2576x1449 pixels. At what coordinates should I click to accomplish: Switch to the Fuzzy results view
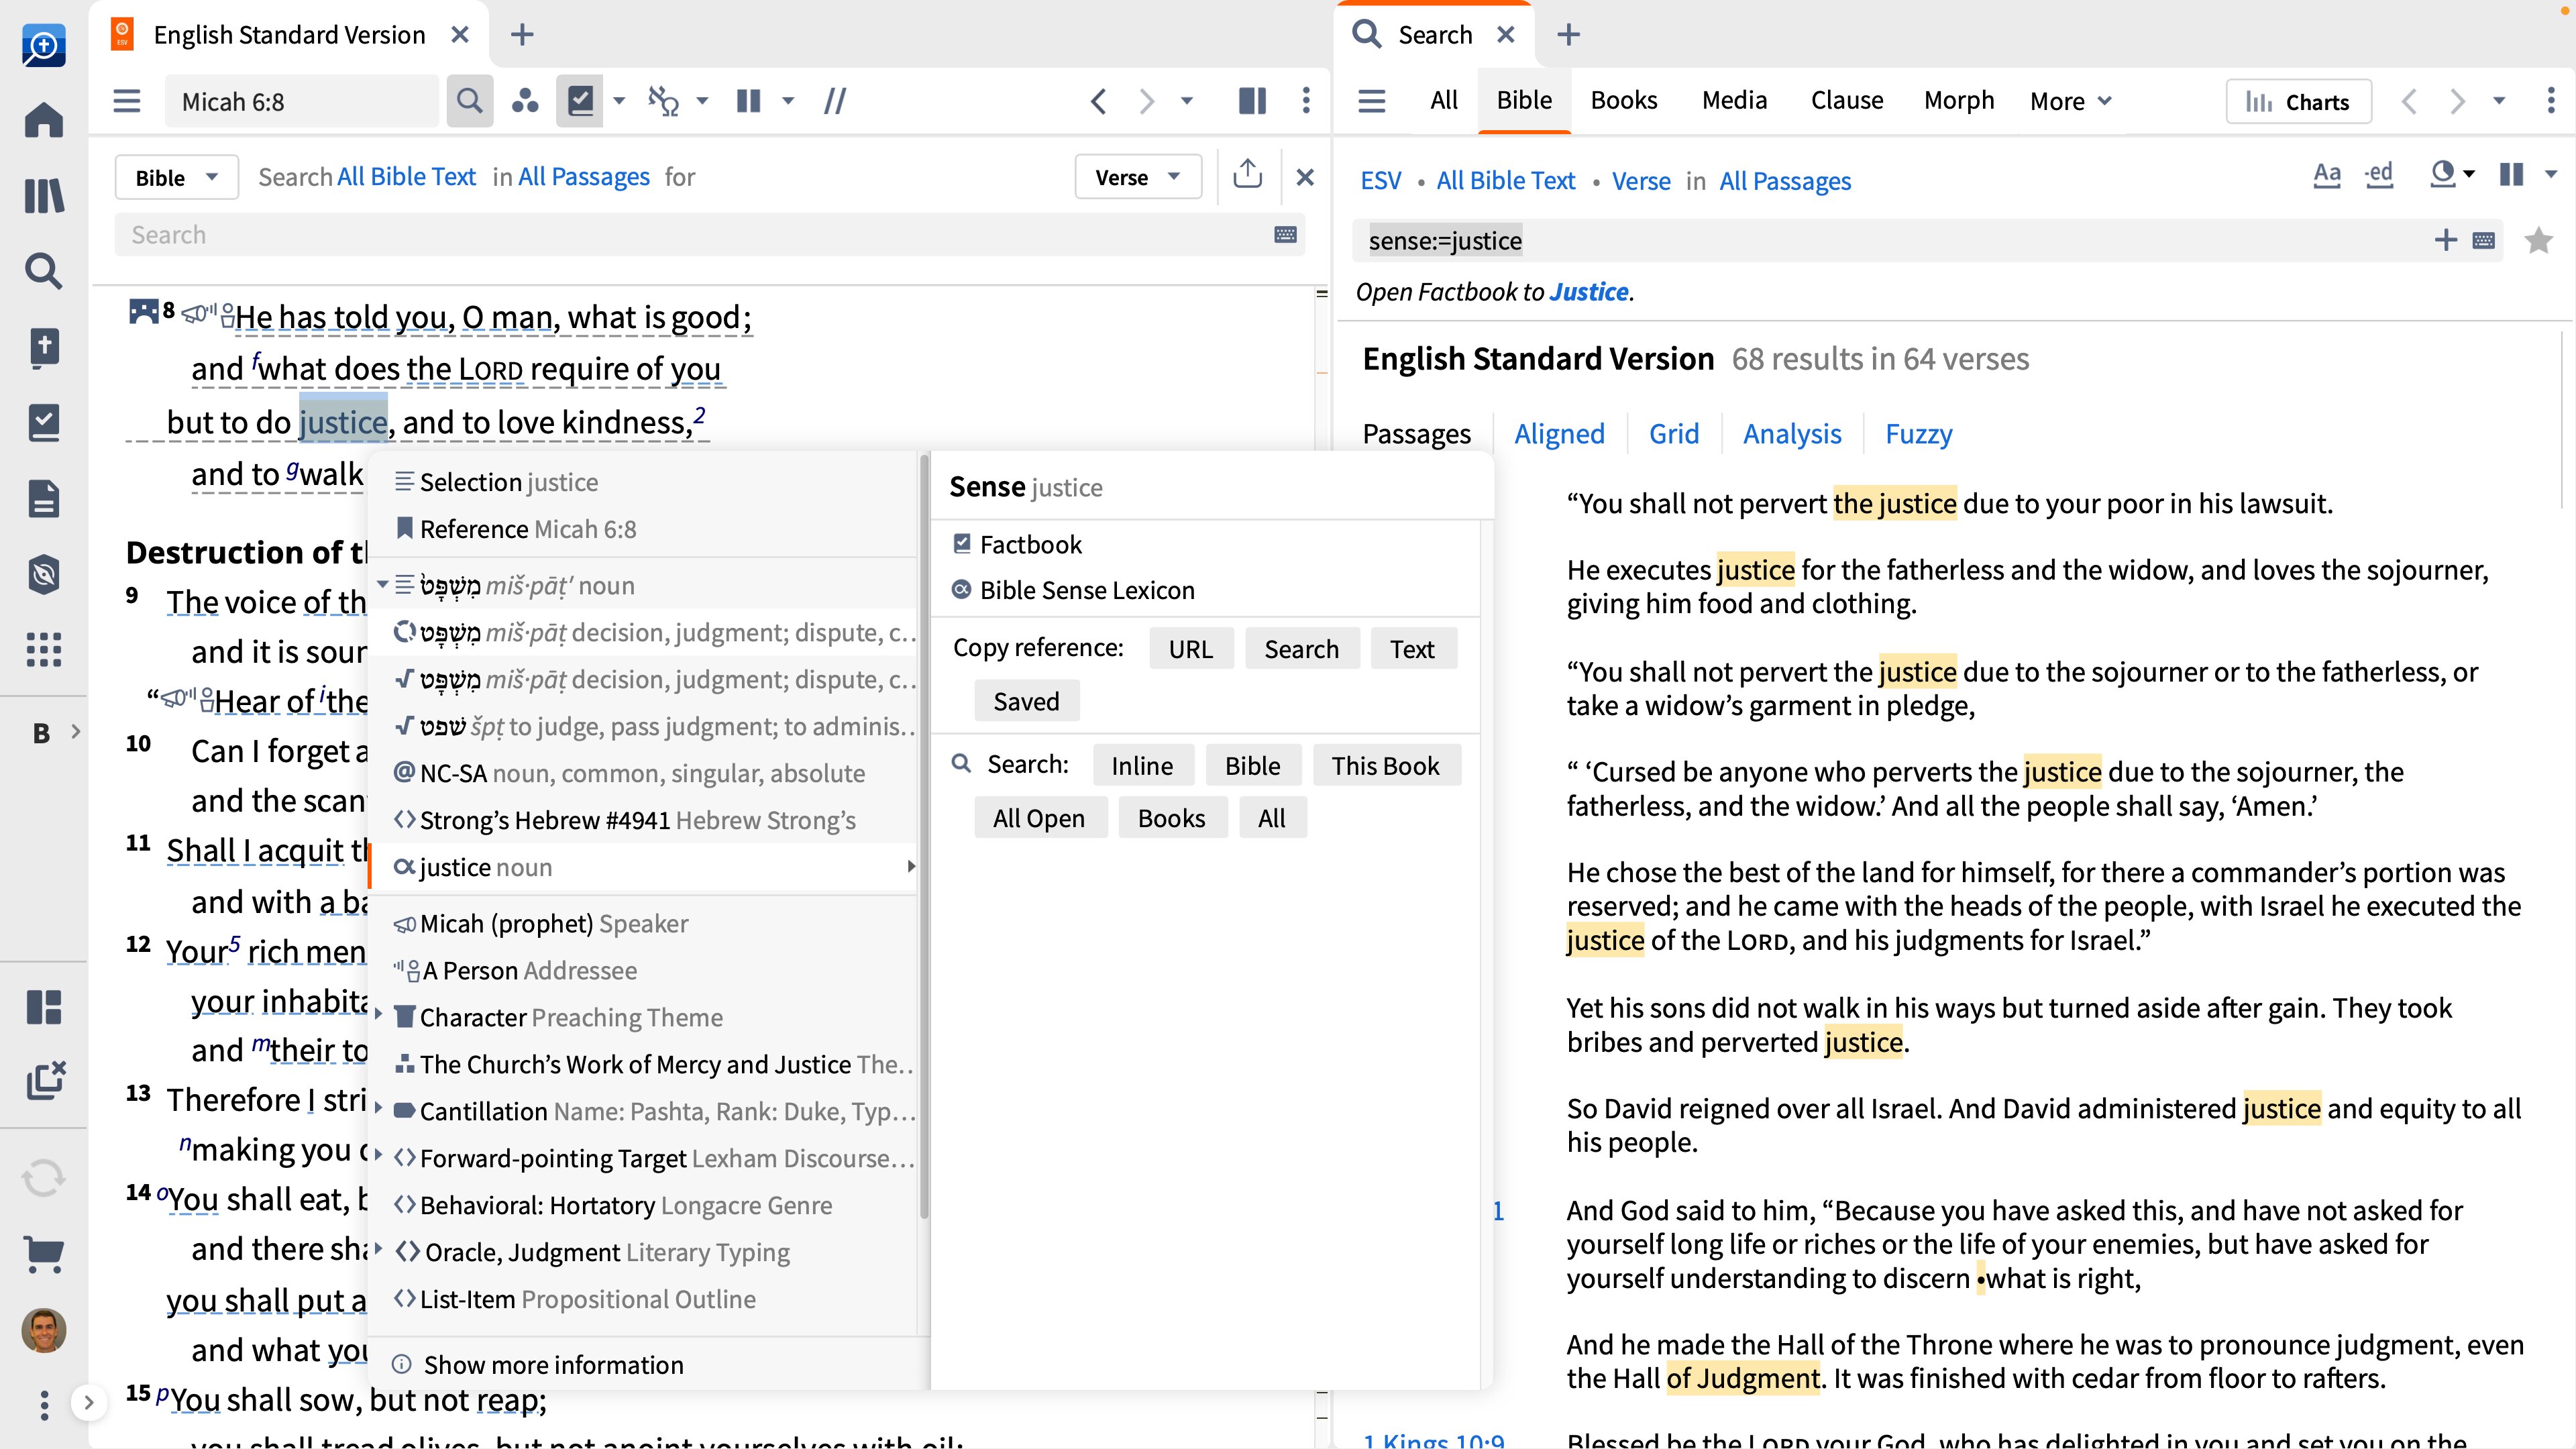tap(1918, 433)
